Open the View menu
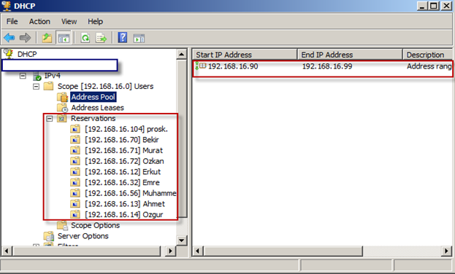 tap(69, 21)
